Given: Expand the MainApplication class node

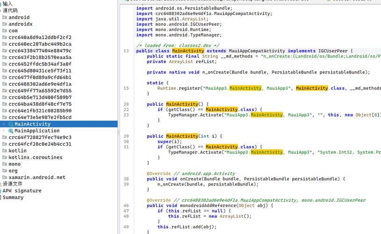Looking at the screenshot, I should pos(4,131).
